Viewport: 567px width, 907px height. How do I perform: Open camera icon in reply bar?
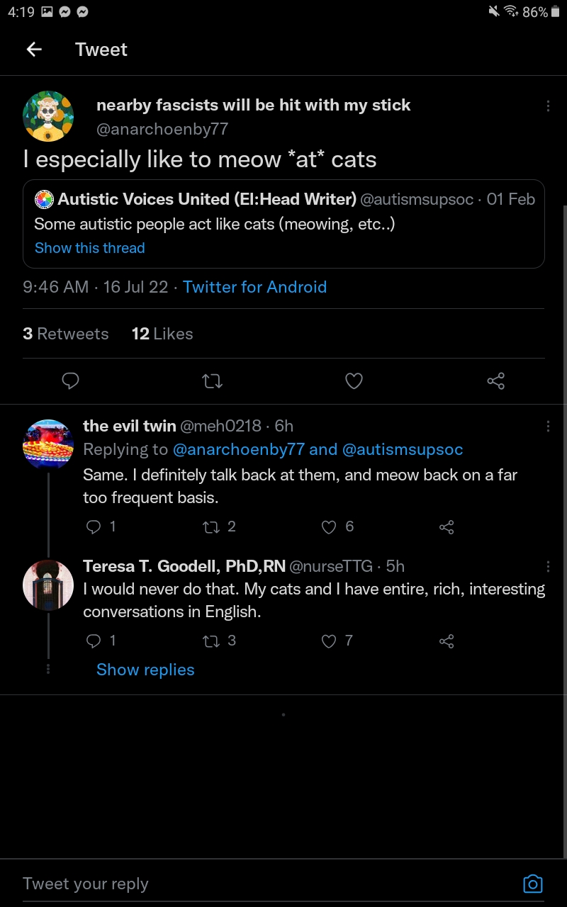(x=532, y=884)
